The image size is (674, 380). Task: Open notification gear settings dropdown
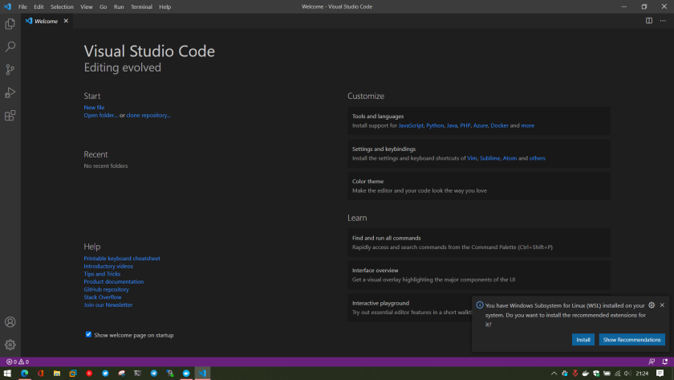(x=652, y=305)
